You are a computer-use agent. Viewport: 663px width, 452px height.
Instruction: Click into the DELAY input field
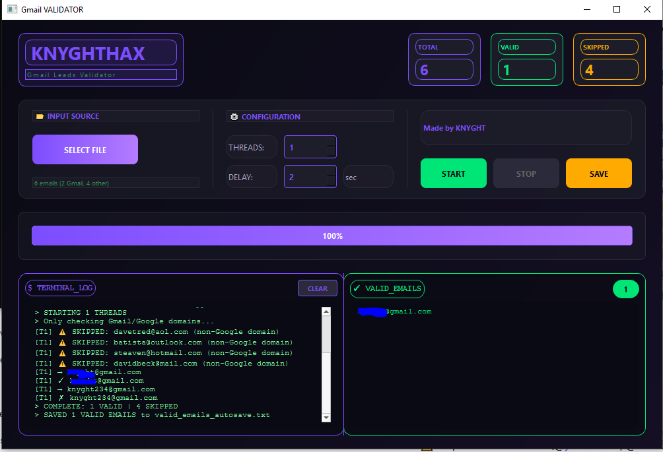click(305, 177)
